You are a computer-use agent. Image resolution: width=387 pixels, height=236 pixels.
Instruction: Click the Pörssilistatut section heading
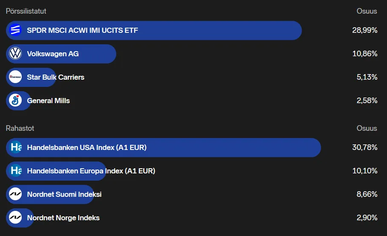(26, 11)
